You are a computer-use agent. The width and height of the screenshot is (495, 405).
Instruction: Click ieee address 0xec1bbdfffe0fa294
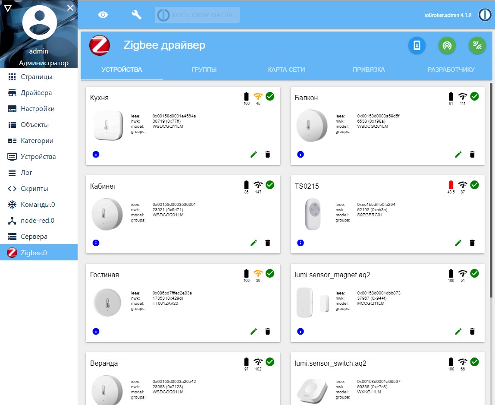[376, 205]
